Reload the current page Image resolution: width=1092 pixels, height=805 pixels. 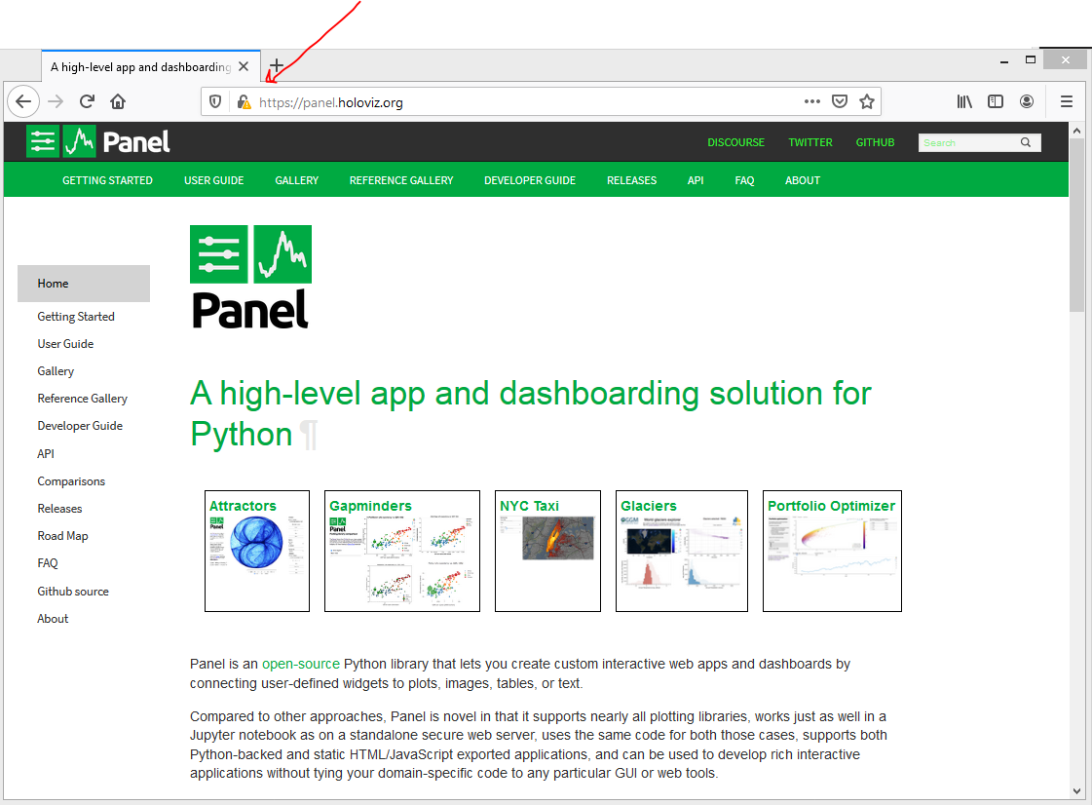pos(87,101)
